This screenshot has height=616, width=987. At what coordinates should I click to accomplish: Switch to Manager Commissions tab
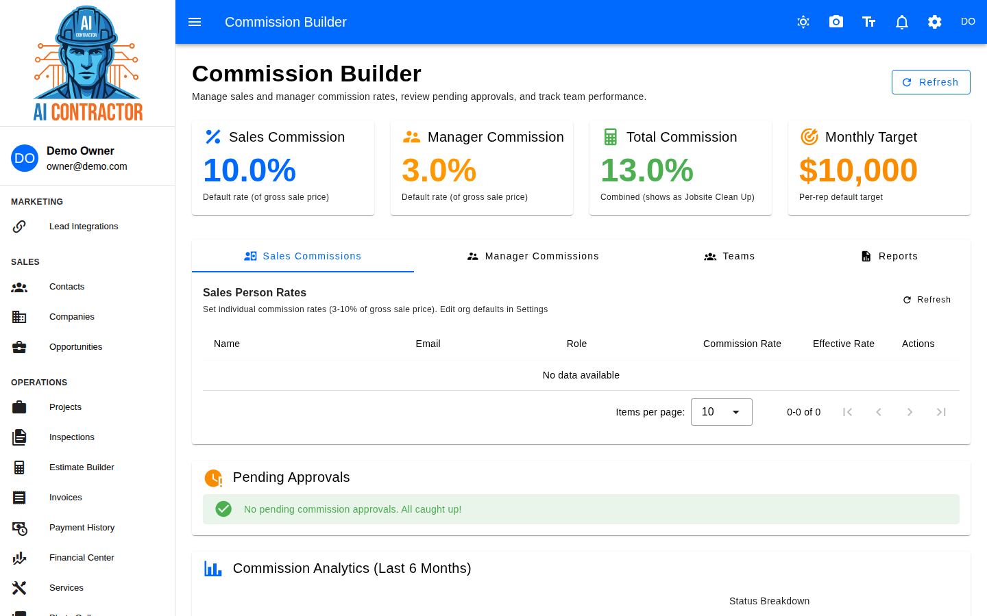point(533,256)
